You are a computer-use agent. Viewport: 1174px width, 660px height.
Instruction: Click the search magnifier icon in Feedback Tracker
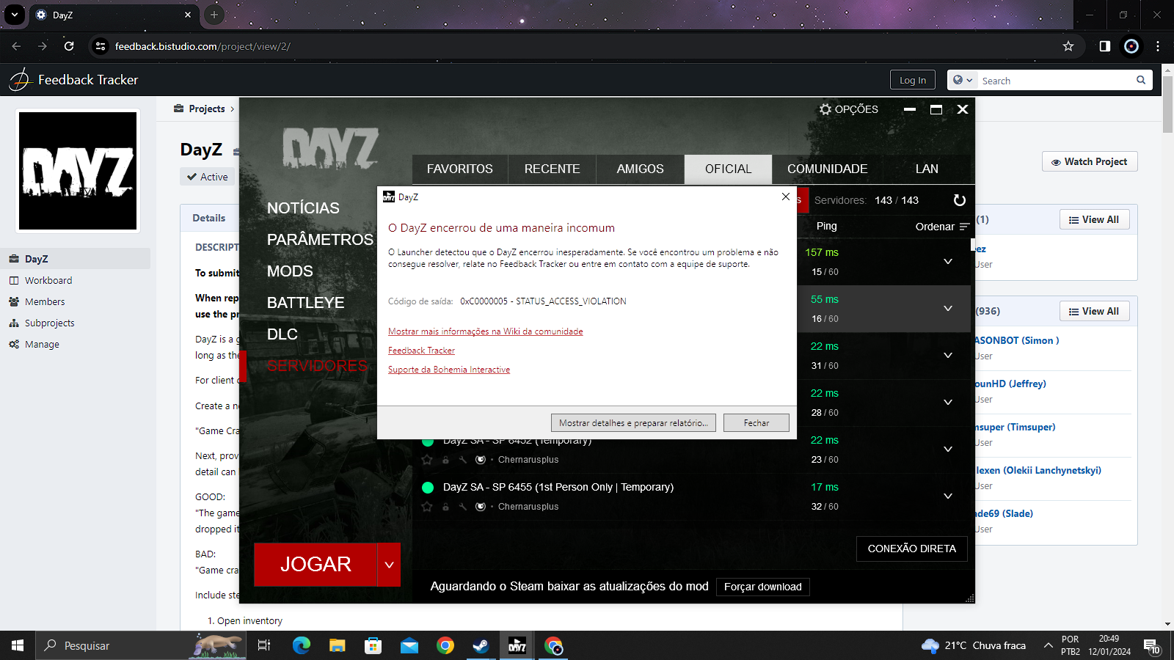click(x=1141, y=80)
